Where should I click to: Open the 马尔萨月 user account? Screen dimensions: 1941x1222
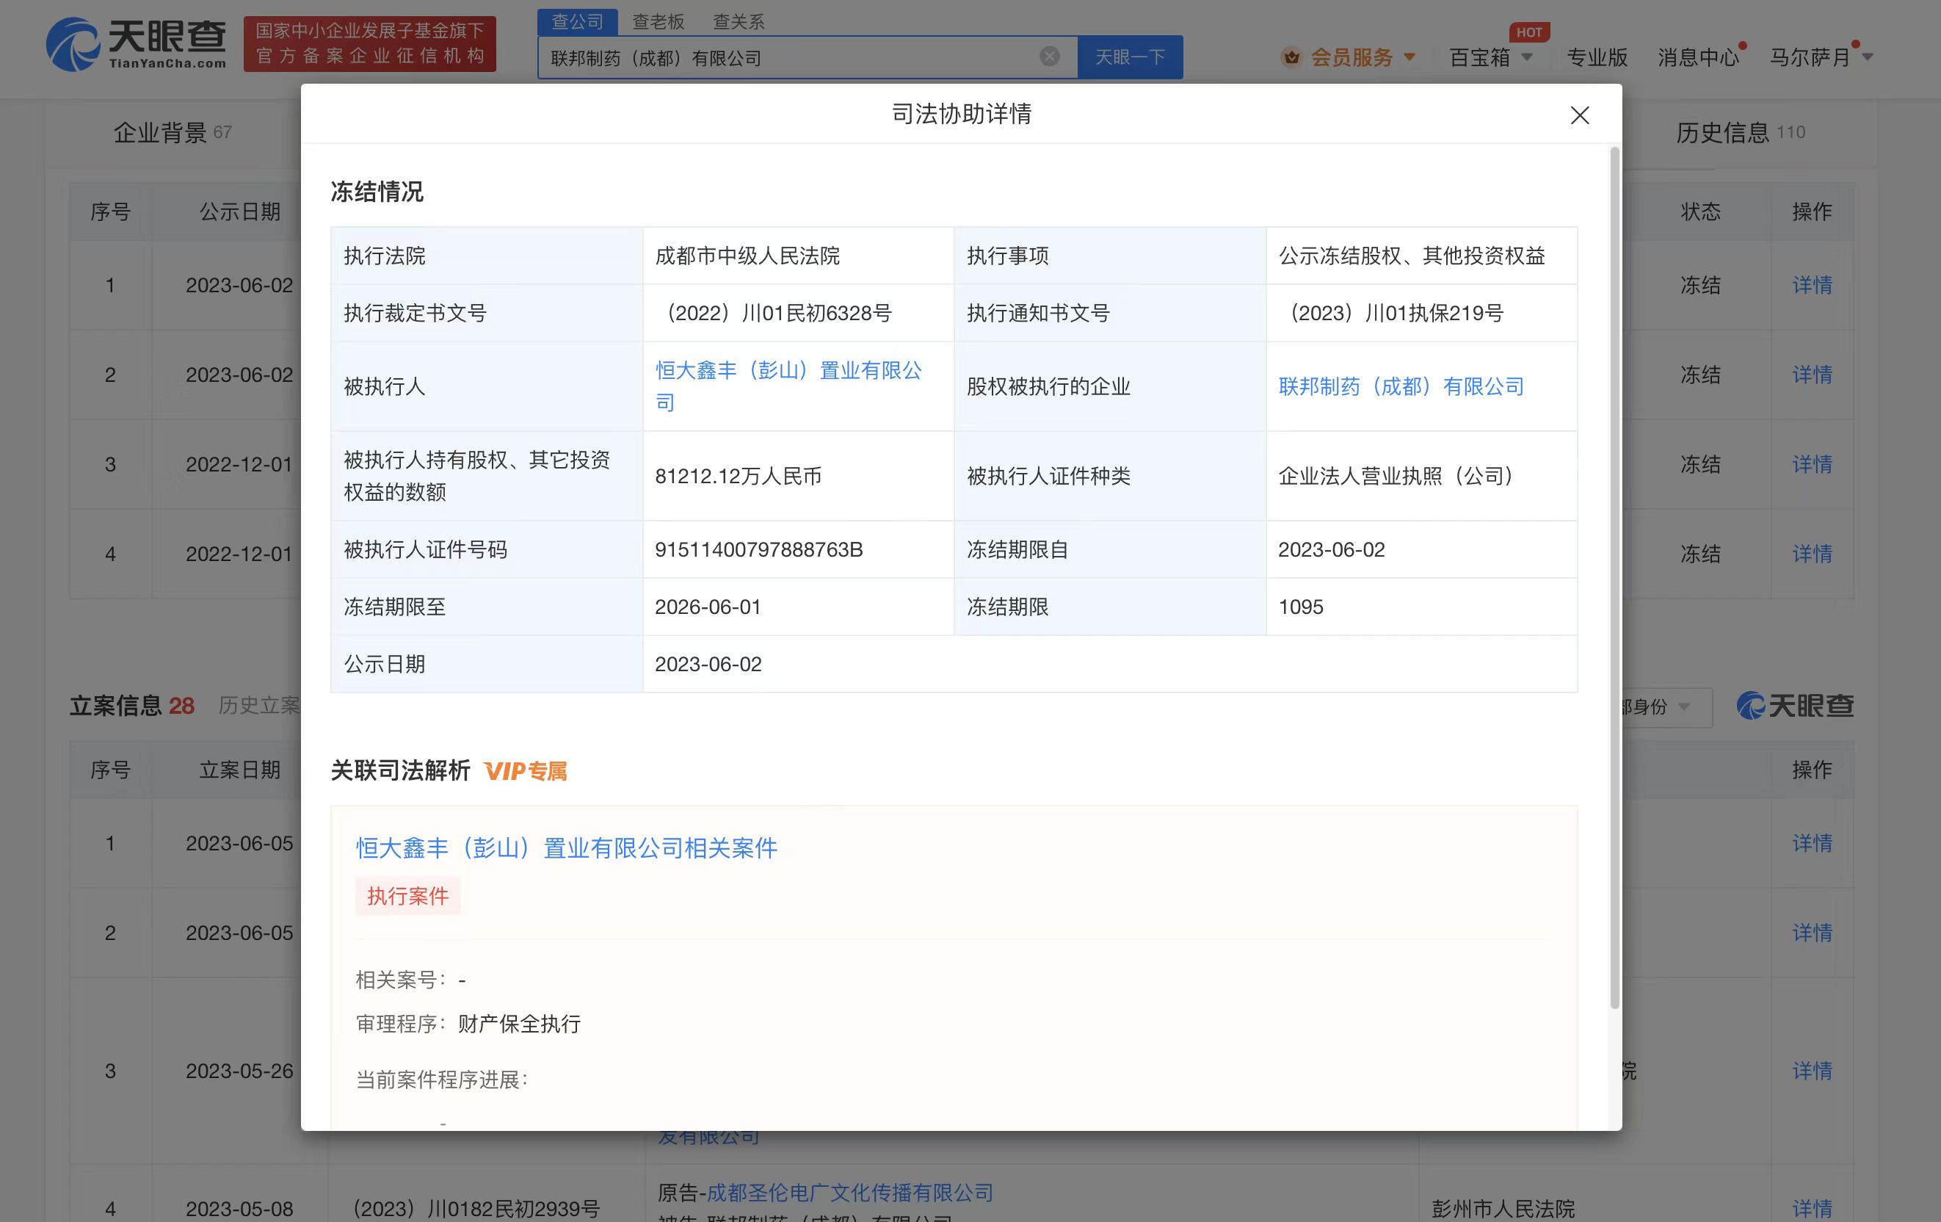click(x=1809, y=57)
